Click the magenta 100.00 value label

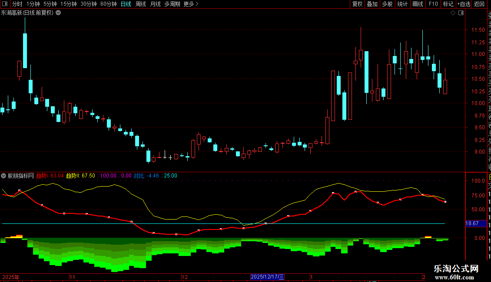point(108,176)
